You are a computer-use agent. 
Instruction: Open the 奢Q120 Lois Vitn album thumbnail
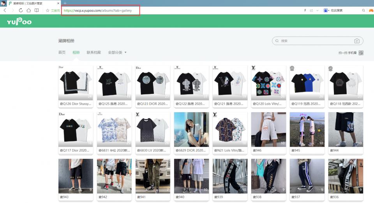268,83
